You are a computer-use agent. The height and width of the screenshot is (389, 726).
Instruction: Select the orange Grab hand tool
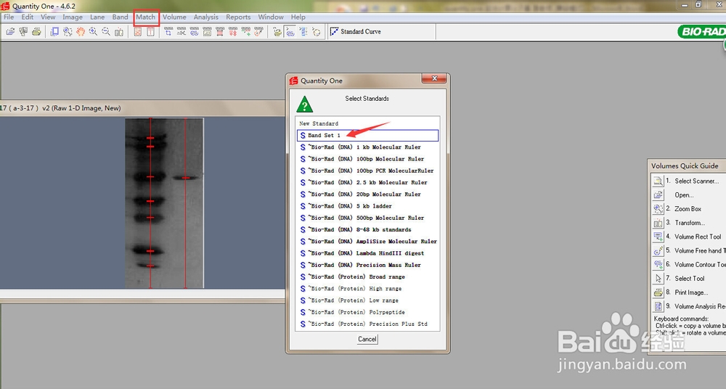81,31
